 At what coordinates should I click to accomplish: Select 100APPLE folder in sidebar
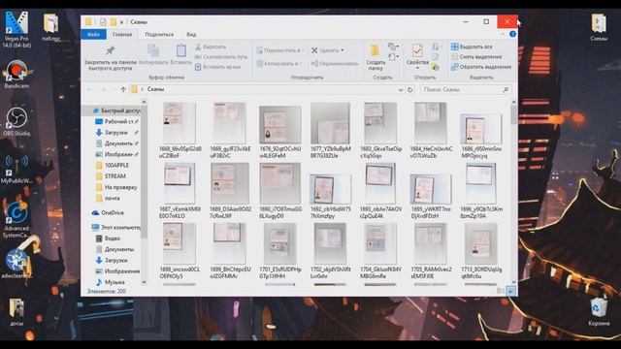click(113, 165)
